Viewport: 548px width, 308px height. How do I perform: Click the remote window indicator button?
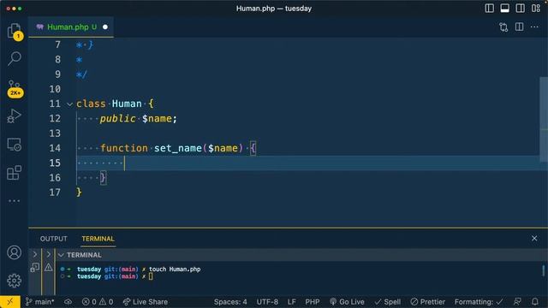[x=9, y=302]
